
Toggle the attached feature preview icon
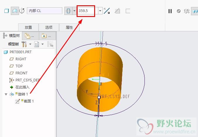pos(194,11)
